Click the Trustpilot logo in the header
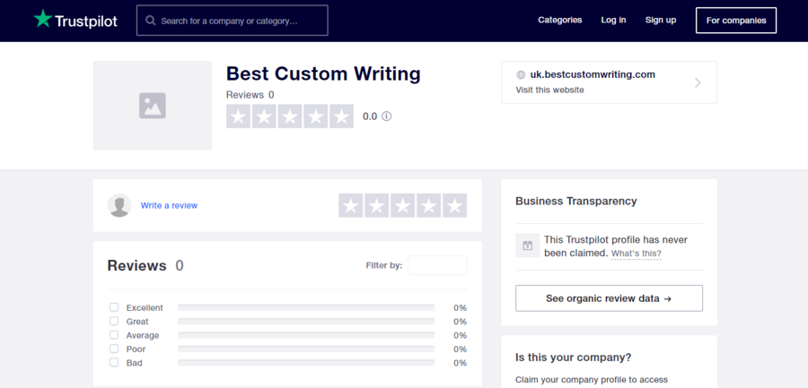 pyautogui.click(x=75, y=20)
